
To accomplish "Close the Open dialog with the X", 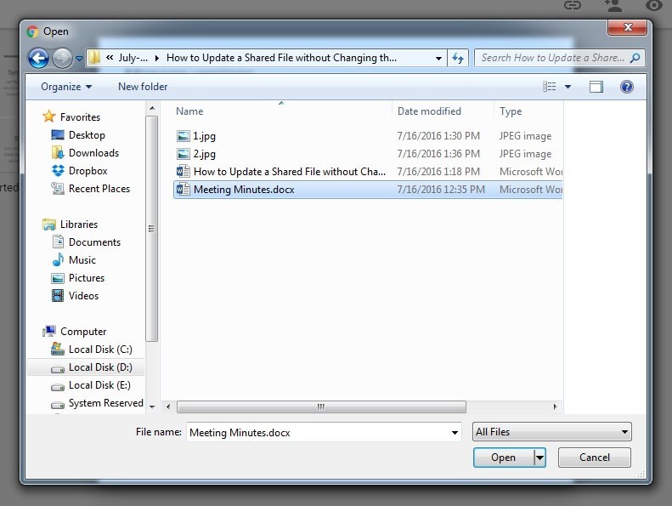I will [x=628, y=27].
